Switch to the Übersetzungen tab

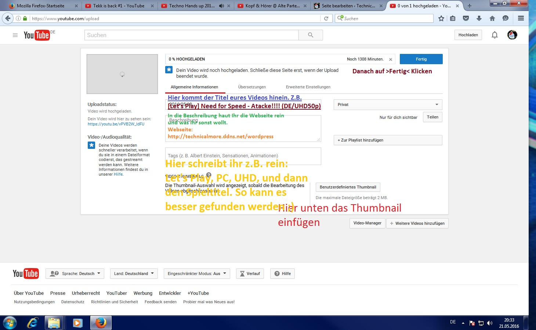(x=252, y=87)
